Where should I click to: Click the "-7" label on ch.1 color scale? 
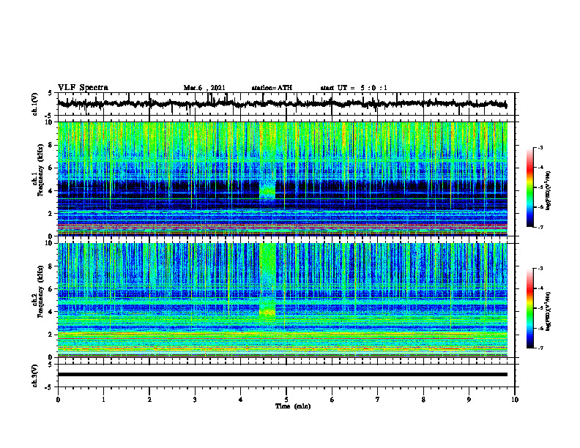coord(540,227)
